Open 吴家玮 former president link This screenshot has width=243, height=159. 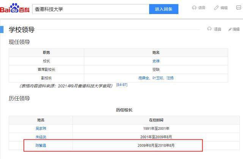(41, 128)
